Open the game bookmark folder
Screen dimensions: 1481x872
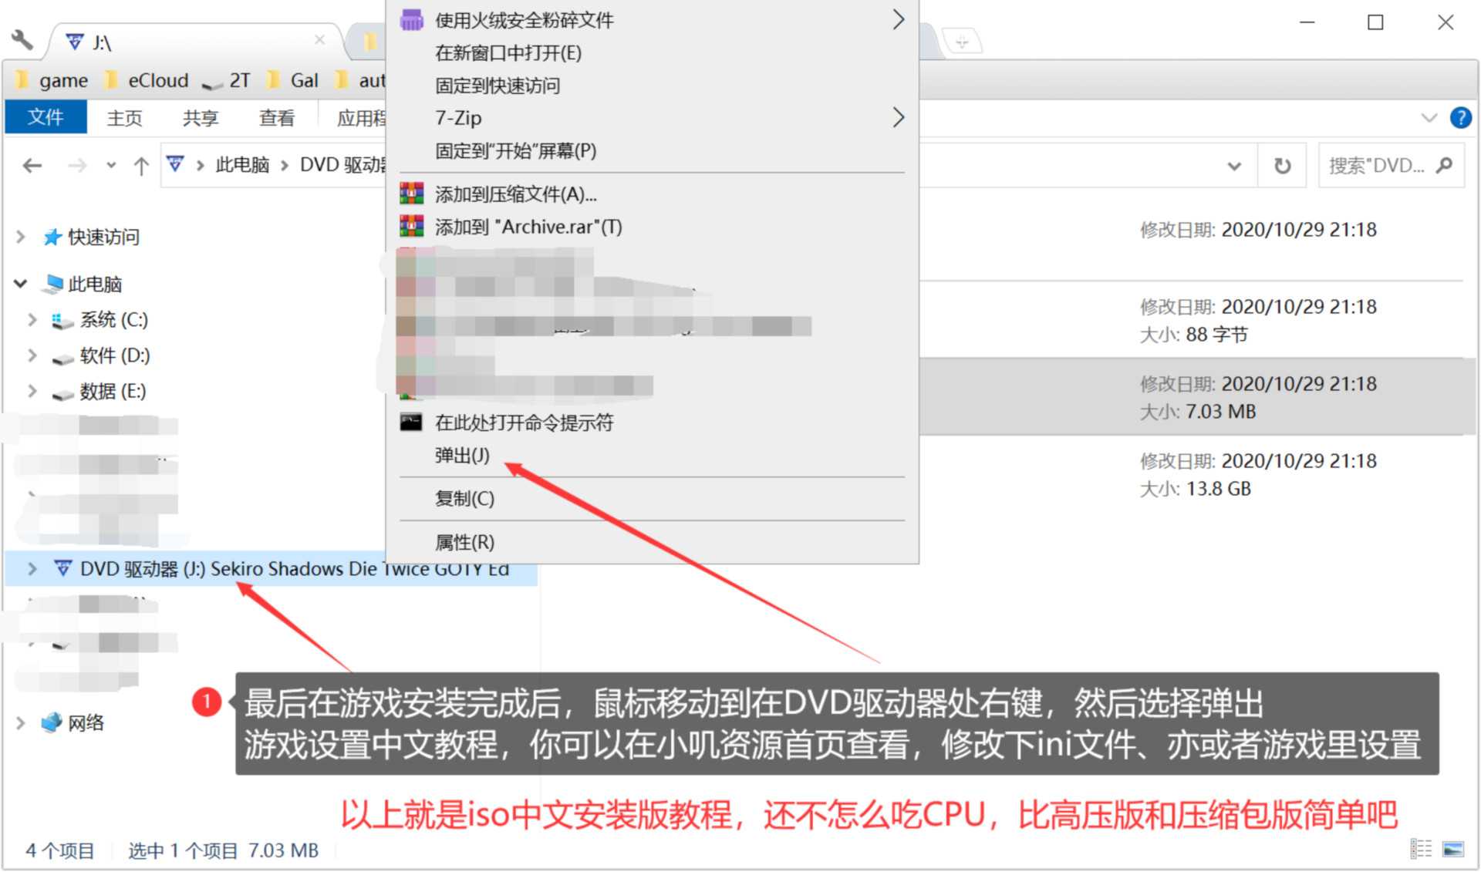click(52, 80)
